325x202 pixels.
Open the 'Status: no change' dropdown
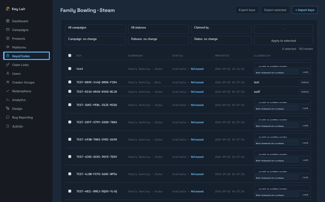221,40
